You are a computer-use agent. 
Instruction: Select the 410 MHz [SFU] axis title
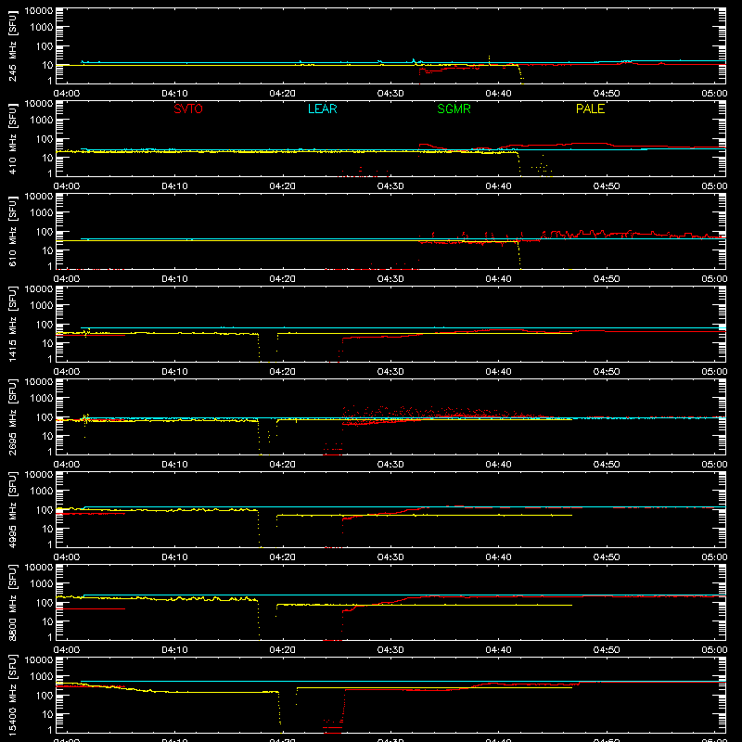(12, 138)
